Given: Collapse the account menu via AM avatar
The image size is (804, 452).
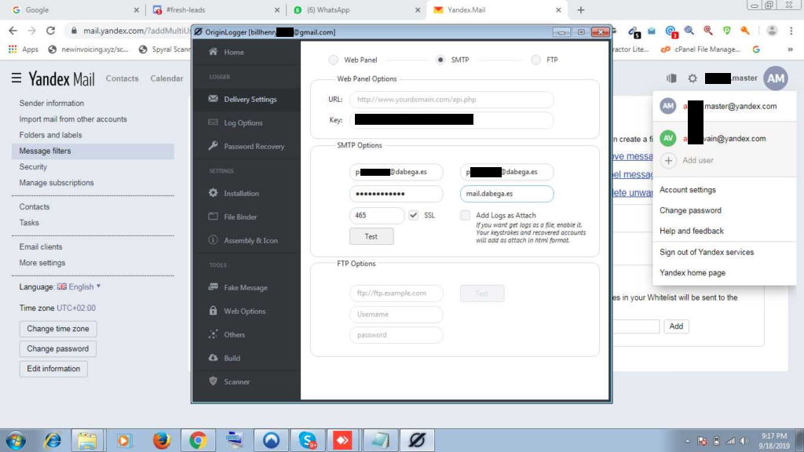Looking at the screenshot, I should point(775,78).
